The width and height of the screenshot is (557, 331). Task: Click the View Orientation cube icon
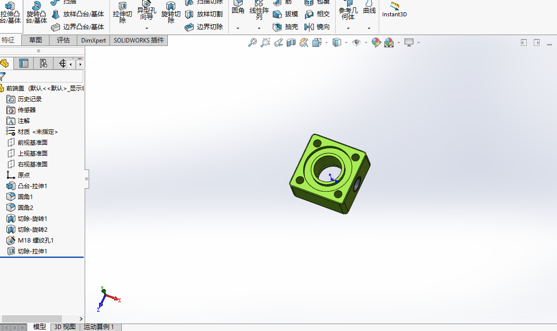[x=316, y=42]
